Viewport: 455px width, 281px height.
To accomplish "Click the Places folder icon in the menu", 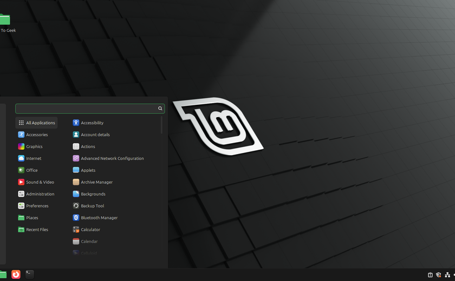I will [x=21, y=218].
